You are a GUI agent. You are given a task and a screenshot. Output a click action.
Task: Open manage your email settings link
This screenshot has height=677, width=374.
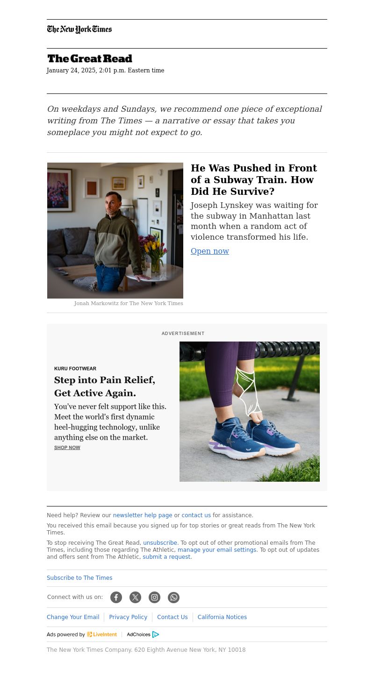tap(217, 550)
